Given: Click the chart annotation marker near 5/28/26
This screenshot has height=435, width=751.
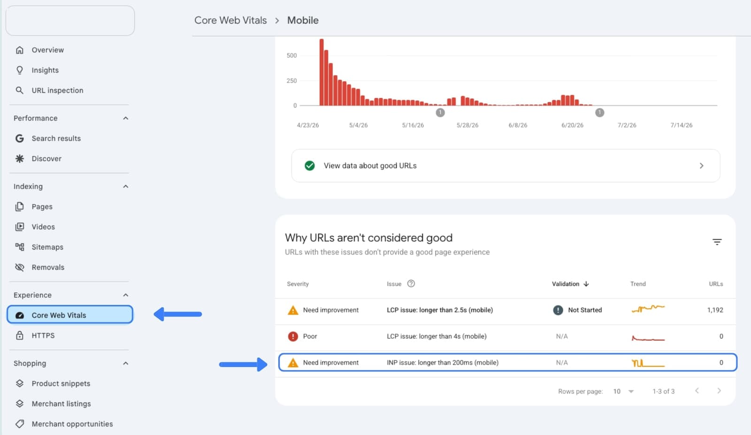Looking at the screenshot, I should pos(440,112).
